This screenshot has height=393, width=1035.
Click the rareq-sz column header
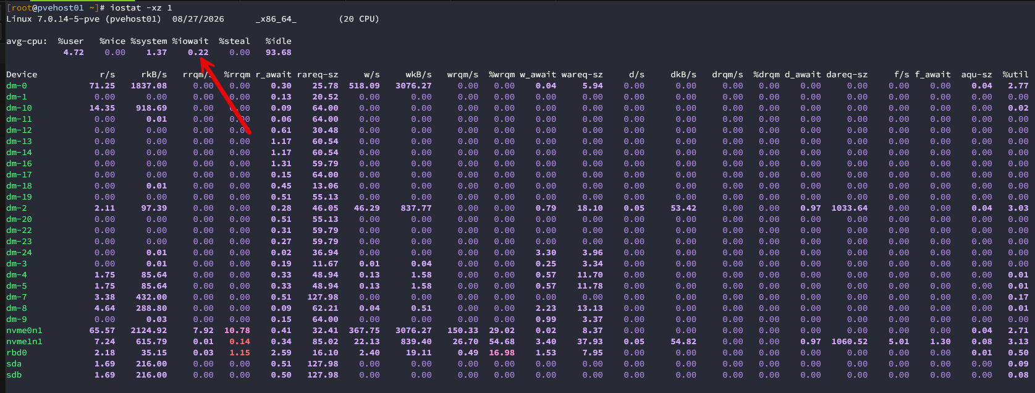tap(317, 75)
